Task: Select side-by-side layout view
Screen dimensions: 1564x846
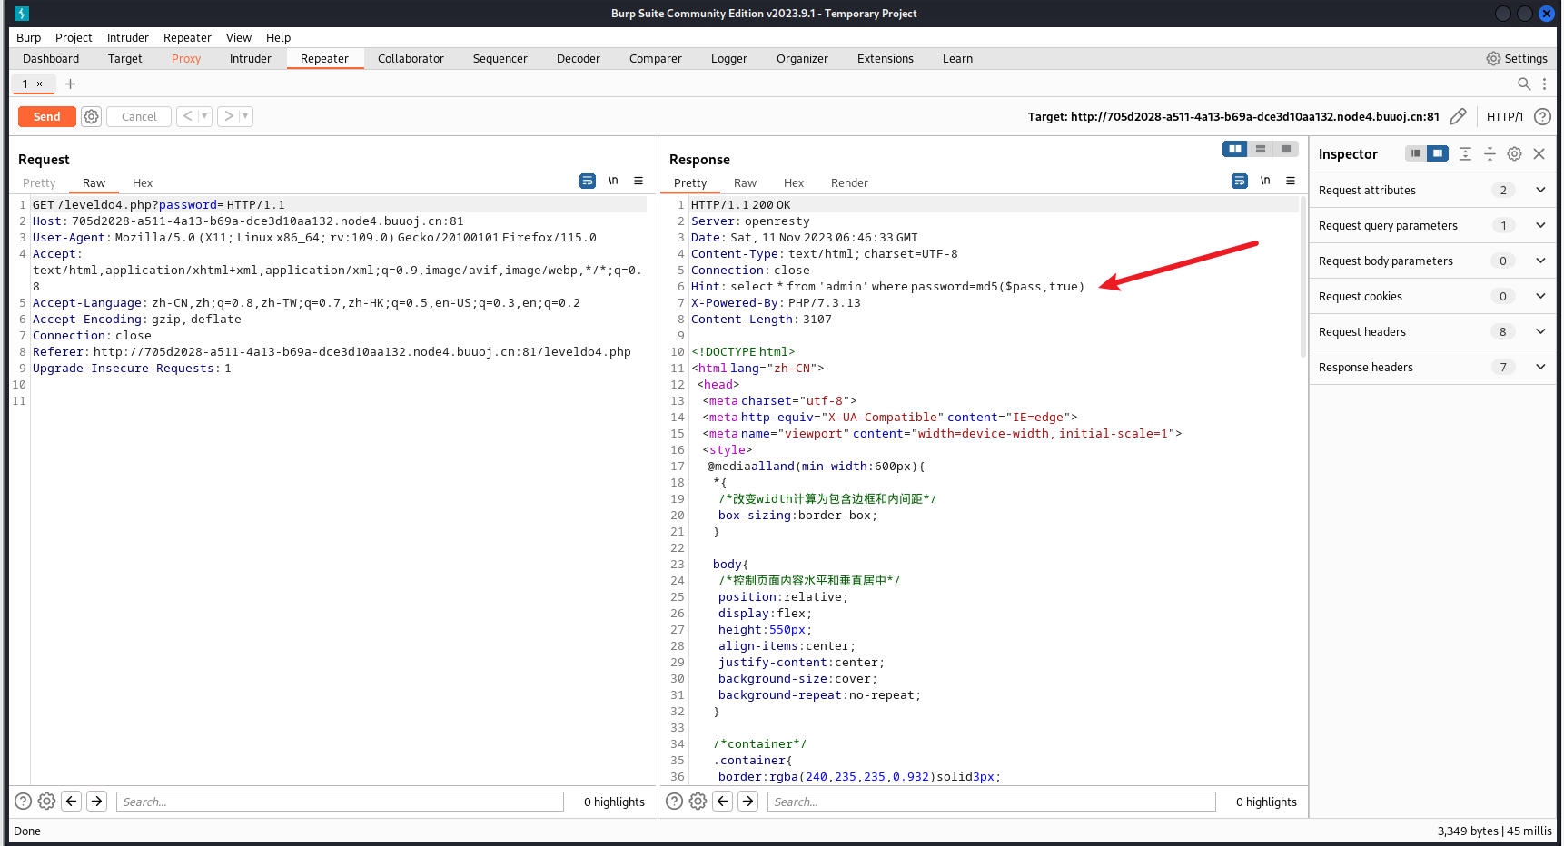Action: tap(1235, 149)
